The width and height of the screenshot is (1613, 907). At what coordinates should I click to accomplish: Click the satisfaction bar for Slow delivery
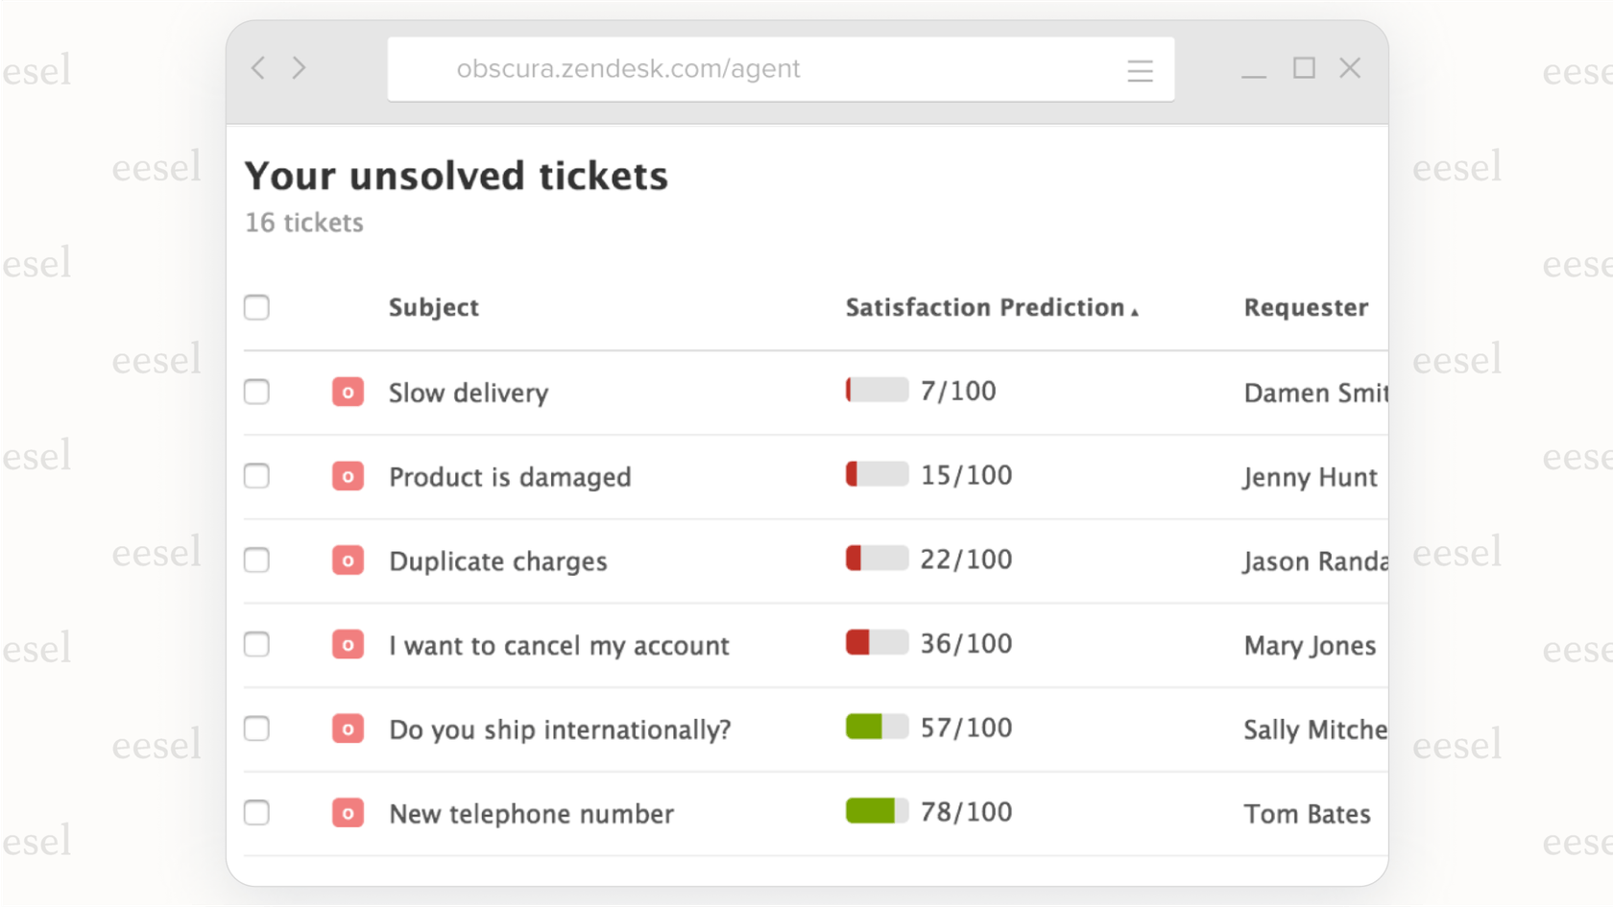pos(876,391)
